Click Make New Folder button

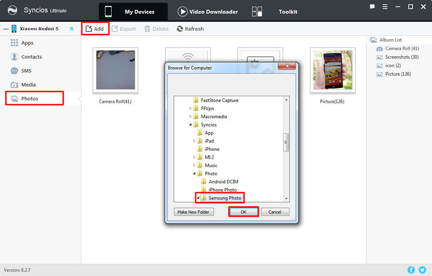click(194, 212)
